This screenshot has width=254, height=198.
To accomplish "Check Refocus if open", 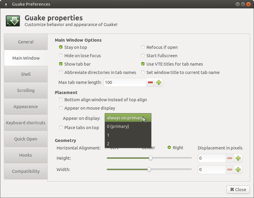I will tap(143, 47).
